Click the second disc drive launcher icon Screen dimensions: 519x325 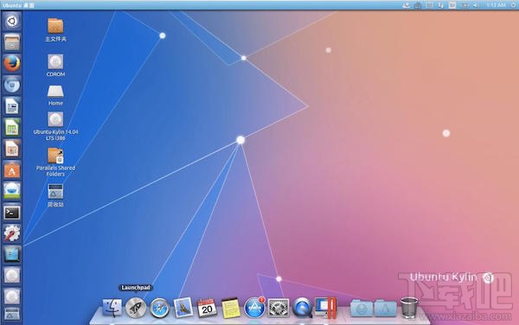click(12, 296)
